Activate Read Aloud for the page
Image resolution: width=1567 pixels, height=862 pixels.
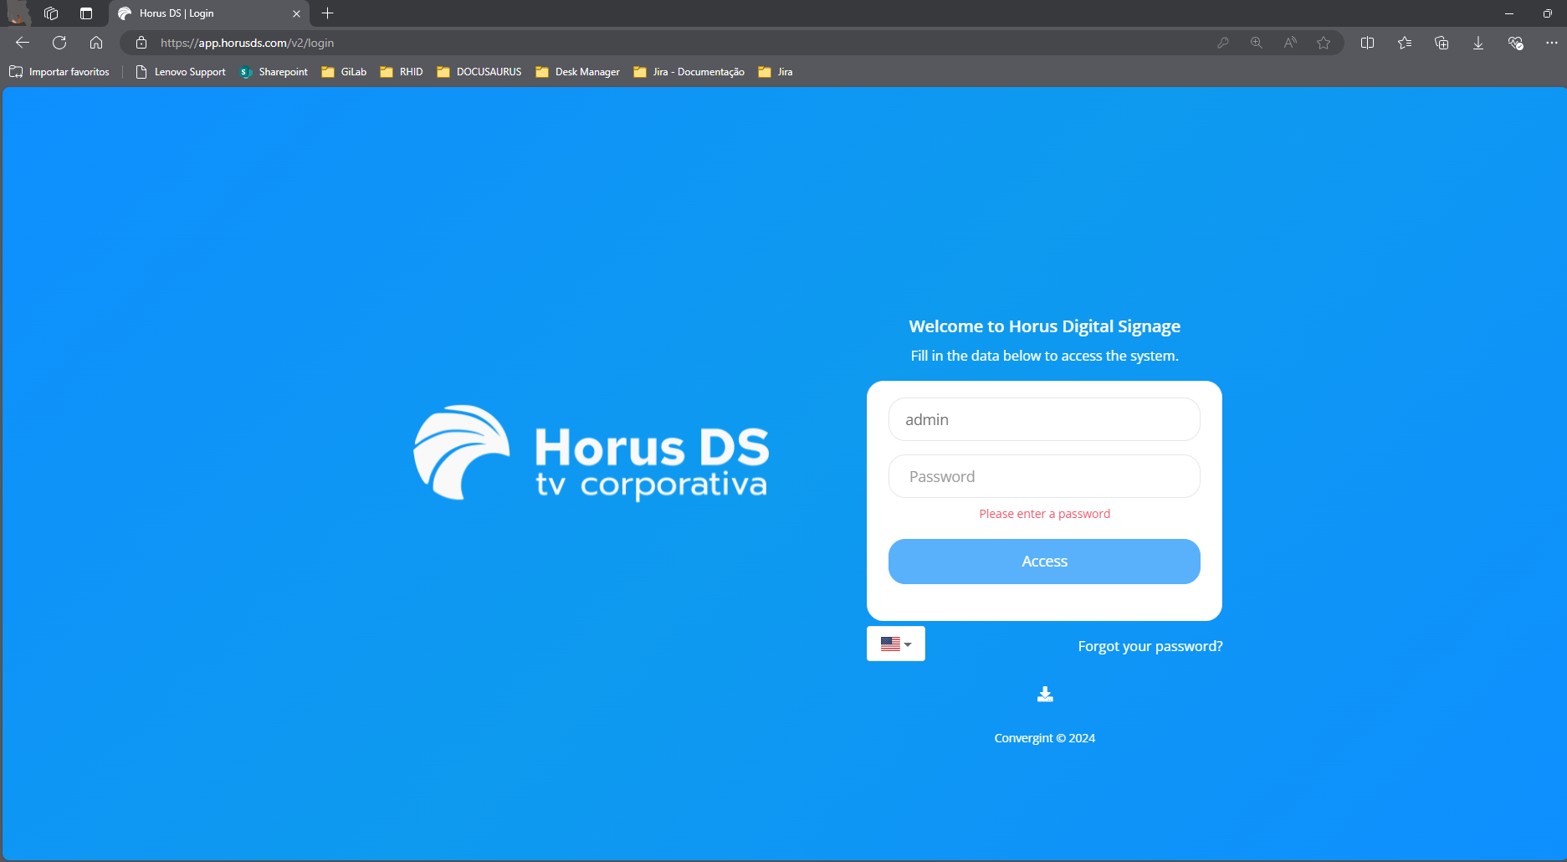click(1290, 43)
